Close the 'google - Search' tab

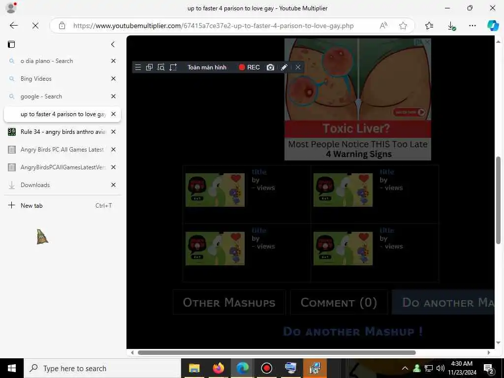113,96
